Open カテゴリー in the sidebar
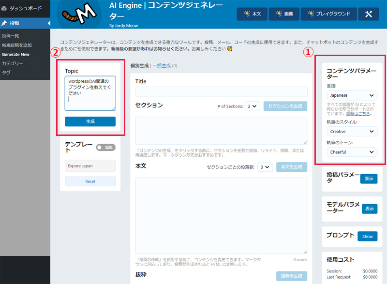The width and height of the screenshot is (387, 284). [x=13, y=63]
